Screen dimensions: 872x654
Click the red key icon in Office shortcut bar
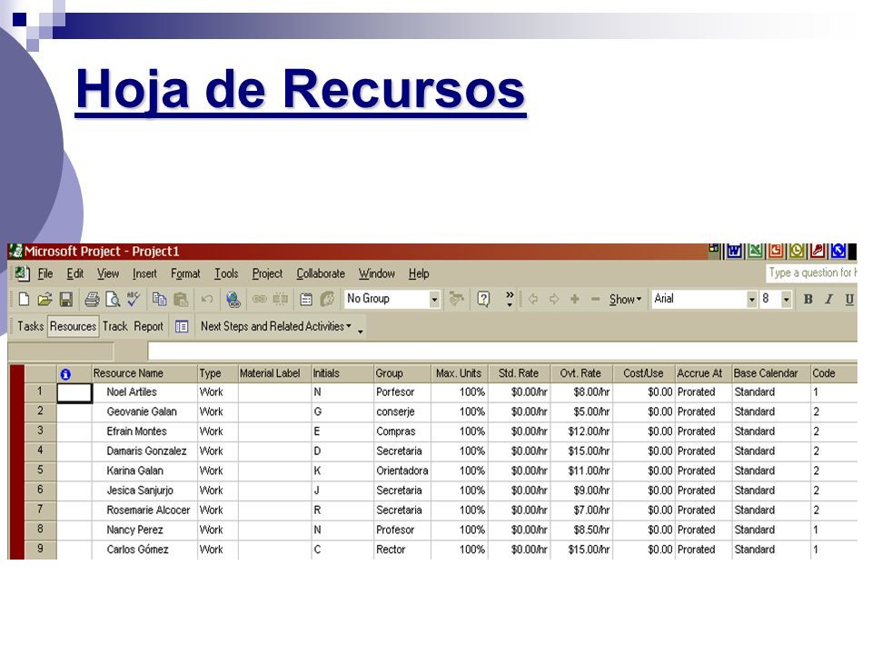click(817, 251)
